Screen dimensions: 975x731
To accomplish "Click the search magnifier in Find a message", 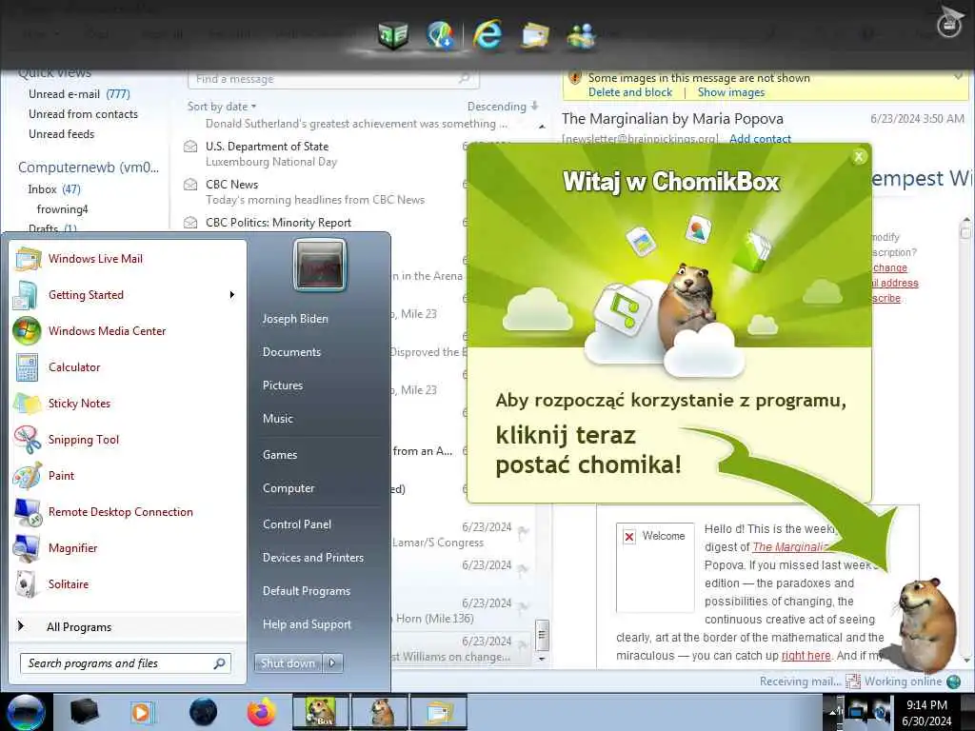I will point(464,78).
